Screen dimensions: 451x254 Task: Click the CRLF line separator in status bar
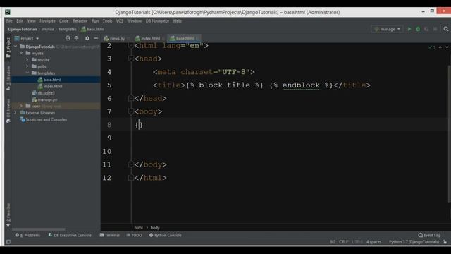[343, 241]
